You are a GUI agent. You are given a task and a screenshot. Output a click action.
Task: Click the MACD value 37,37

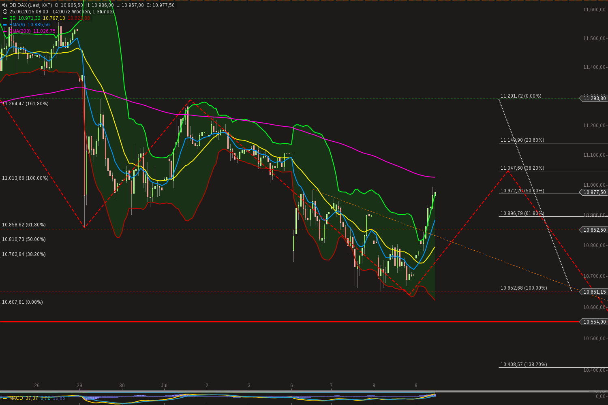[32, 398]
